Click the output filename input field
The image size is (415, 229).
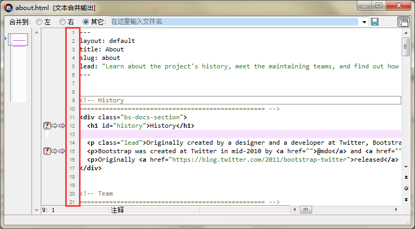[x=233, y=22]
